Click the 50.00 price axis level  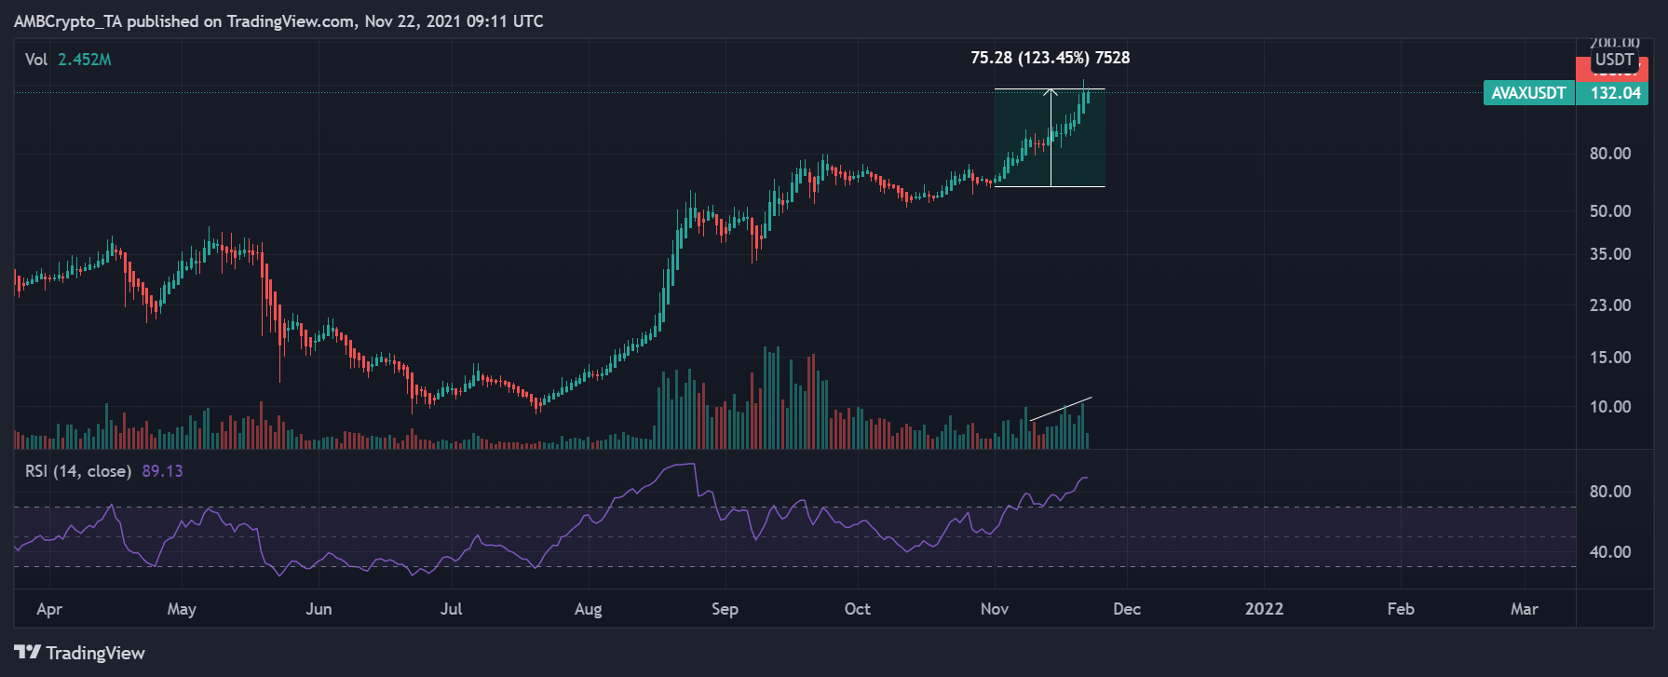coord(1610,211)
